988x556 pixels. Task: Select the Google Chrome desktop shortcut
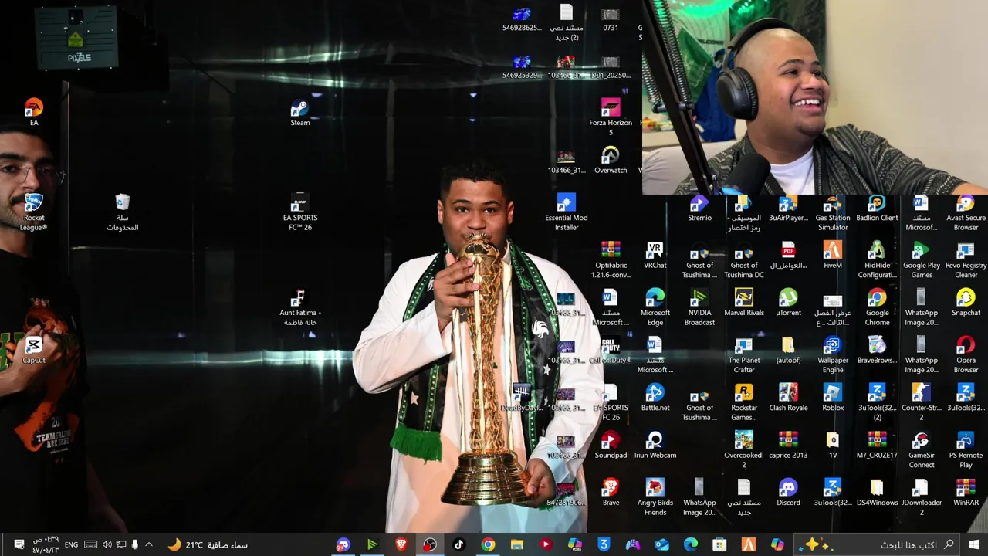[x=877, y=307]
